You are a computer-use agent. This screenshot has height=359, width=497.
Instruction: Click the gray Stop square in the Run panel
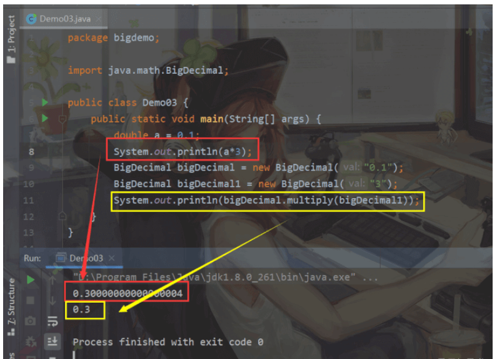[31, 300]
